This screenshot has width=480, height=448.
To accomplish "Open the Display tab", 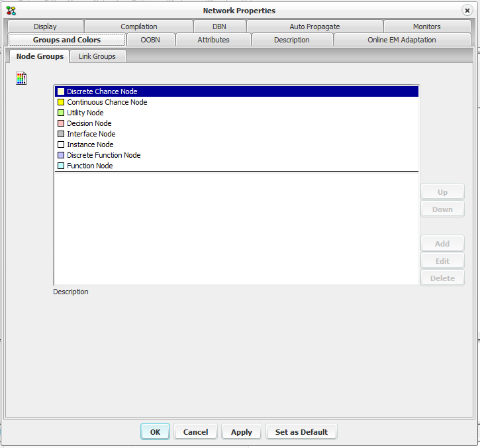I will pos(45,27).
